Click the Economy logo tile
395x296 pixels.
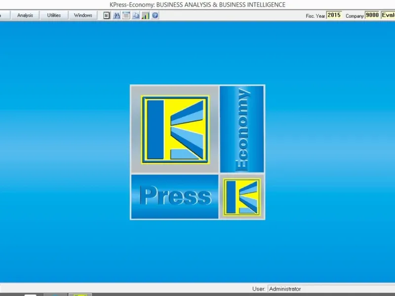[x=242, y=129]
